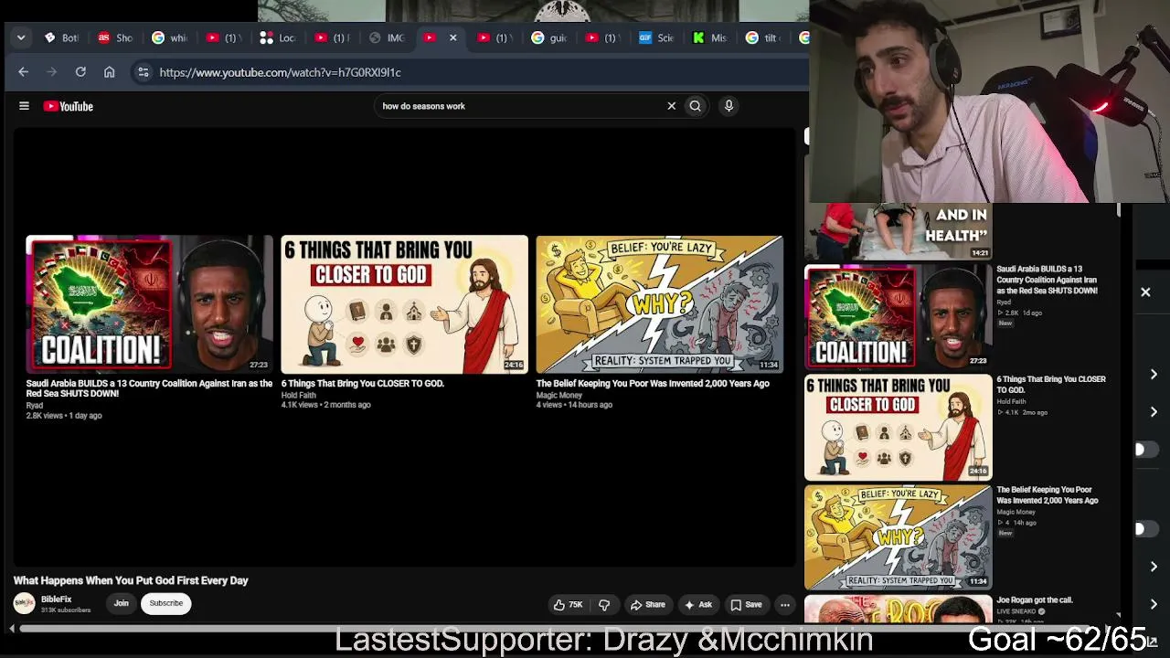Play the end screen 'Belief: You're Lazy' thumbnail
Screen dimensions: 1170x658
click(x=659, y=304)
